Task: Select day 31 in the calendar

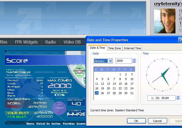Action: click(x=132, y=93)
